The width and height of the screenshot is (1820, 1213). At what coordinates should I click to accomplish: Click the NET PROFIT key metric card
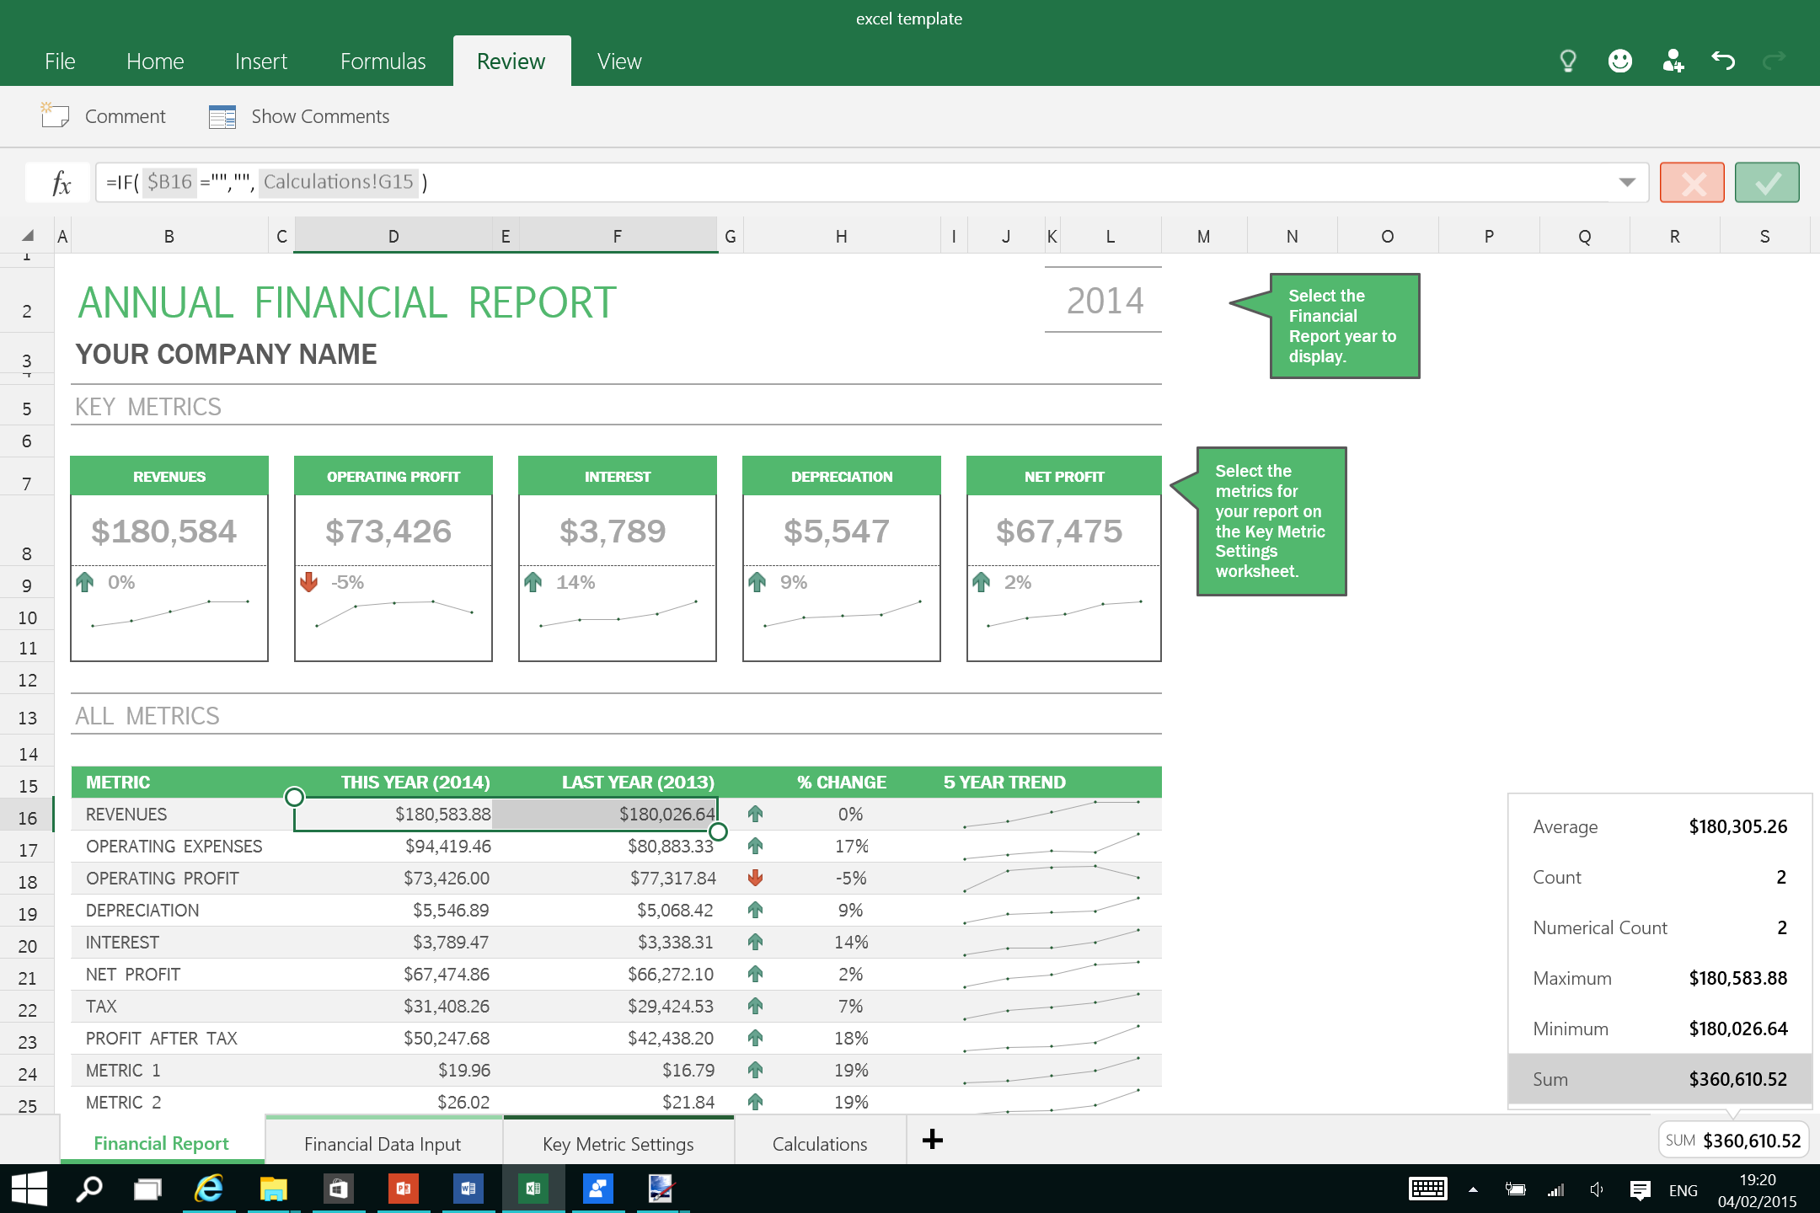coord(1063,558)
